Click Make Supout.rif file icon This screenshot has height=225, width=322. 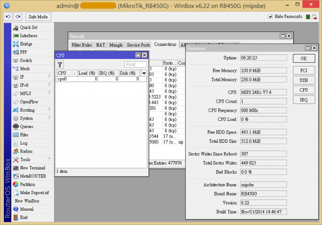(16, 192)
